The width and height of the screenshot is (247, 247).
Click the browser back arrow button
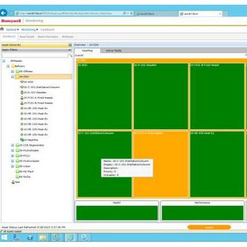3,13
